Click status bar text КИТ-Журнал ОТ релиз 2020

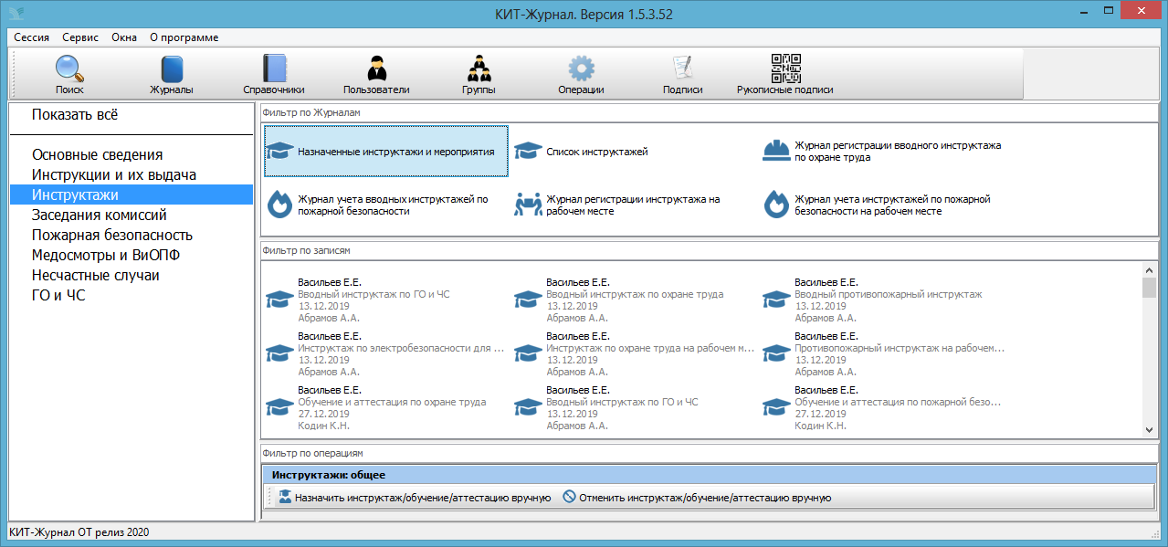click(79, 531)
